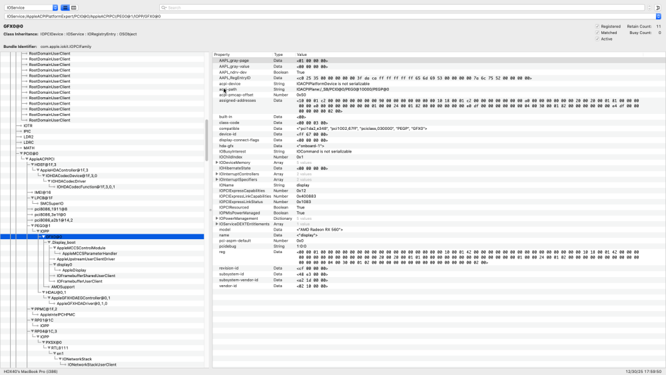Select the LDR2 tree item
666x375 pixels.
click(29, 137)
